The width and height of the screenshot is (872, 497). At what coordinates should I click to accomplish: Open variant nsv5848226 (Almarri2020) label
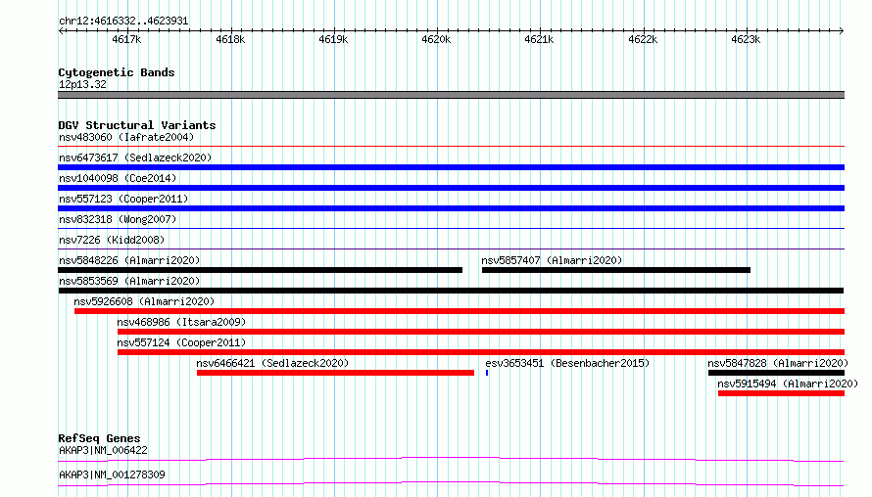pyautogui.click(x=129, y=260)
